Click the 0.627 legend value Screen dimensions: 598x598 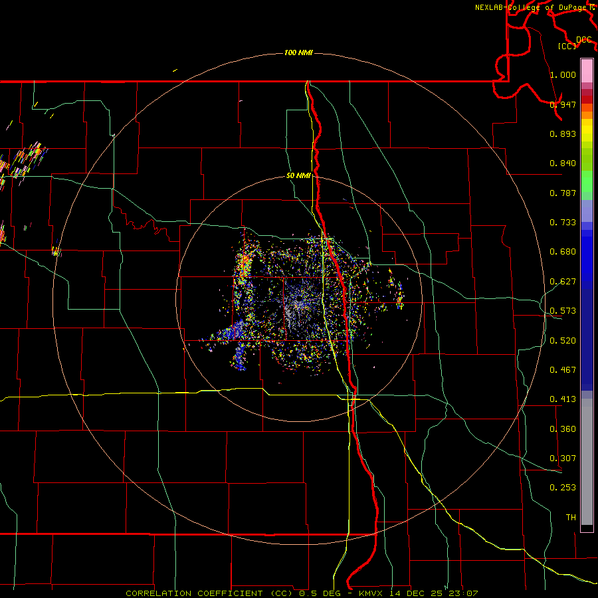tap(563, 282)
